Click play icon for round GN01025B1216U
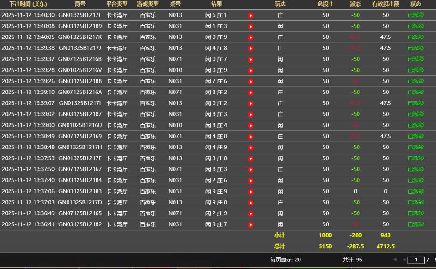The image size is (436, 269). pos(251,125)
